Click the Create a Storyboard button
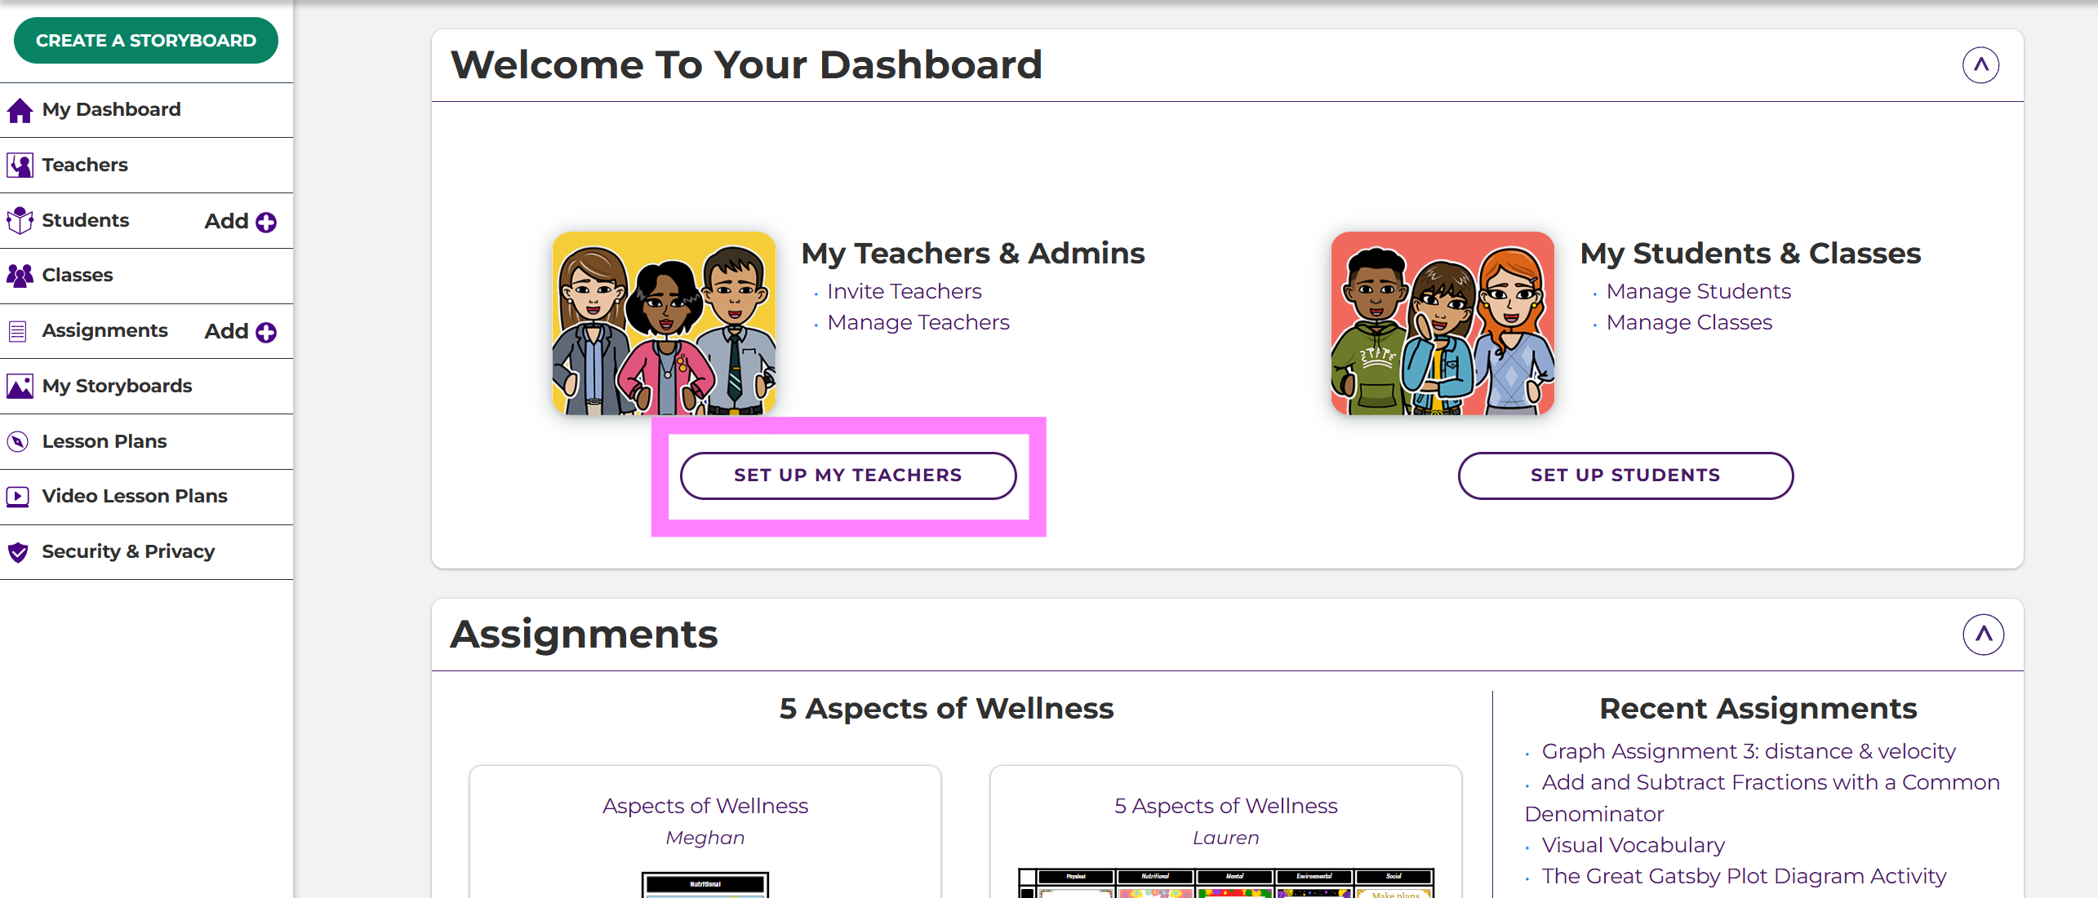The image size is (2098, 898). pos(146,40)
